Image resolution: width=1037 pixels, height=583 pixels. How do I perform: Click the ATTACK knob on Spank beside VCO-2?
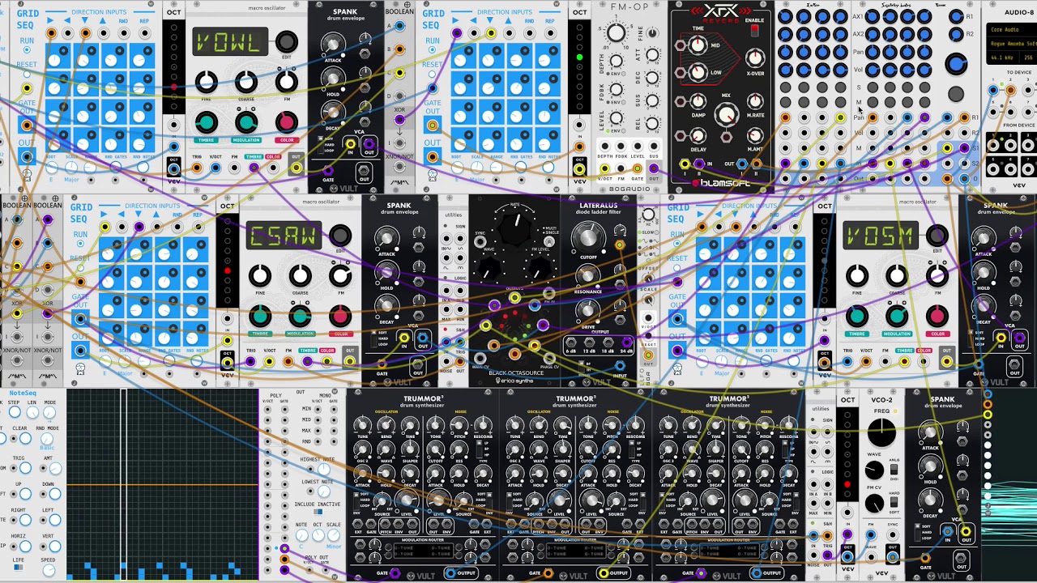pyautogui.click(x=930, y=433)
